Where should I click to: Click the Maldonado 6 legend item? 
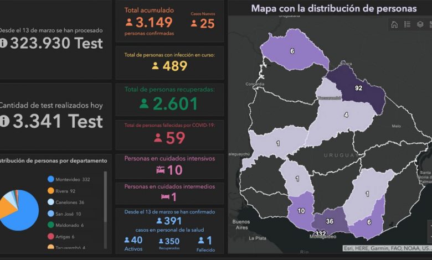(x=68, y=225)
